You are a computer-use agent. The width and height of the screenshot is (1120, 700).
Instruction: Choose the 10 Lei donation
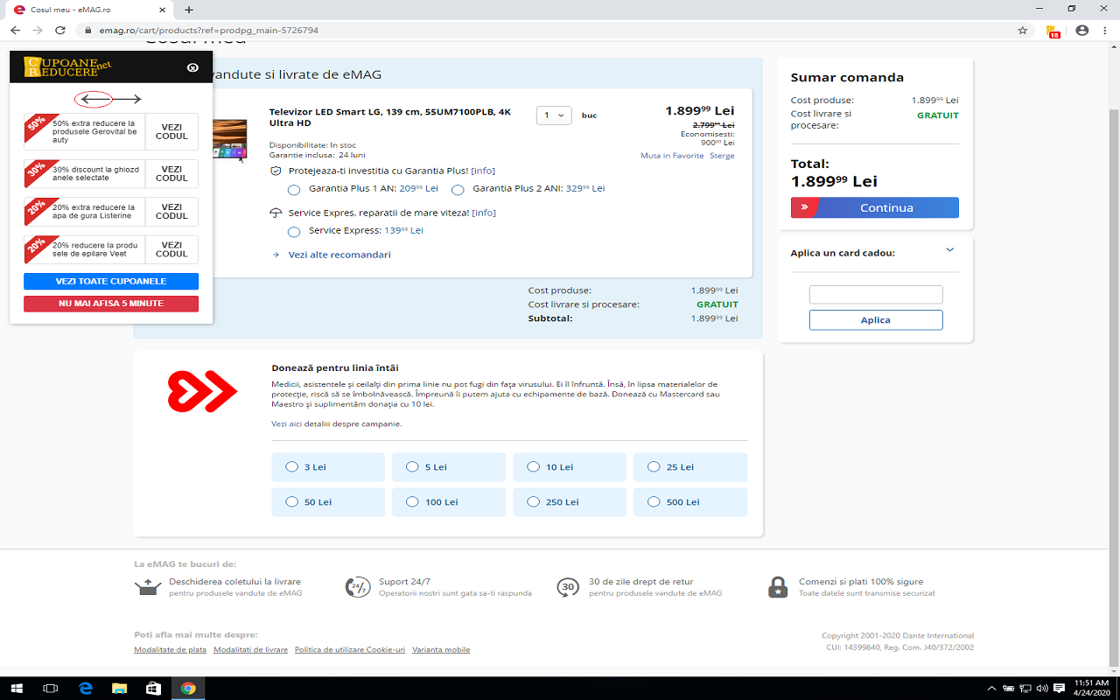pos(570,467)
